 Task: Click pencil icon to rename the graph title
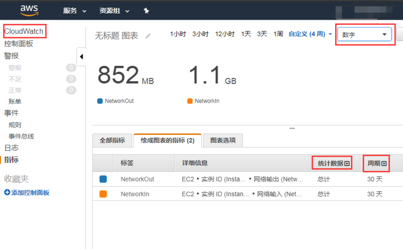pyautogui.click(x=148, y=36)
